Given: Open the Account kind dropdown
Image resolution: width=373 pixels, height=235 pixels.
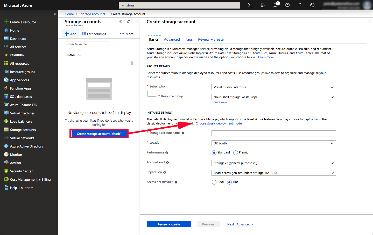Looking at the screenshot, I should pos(274,163).
